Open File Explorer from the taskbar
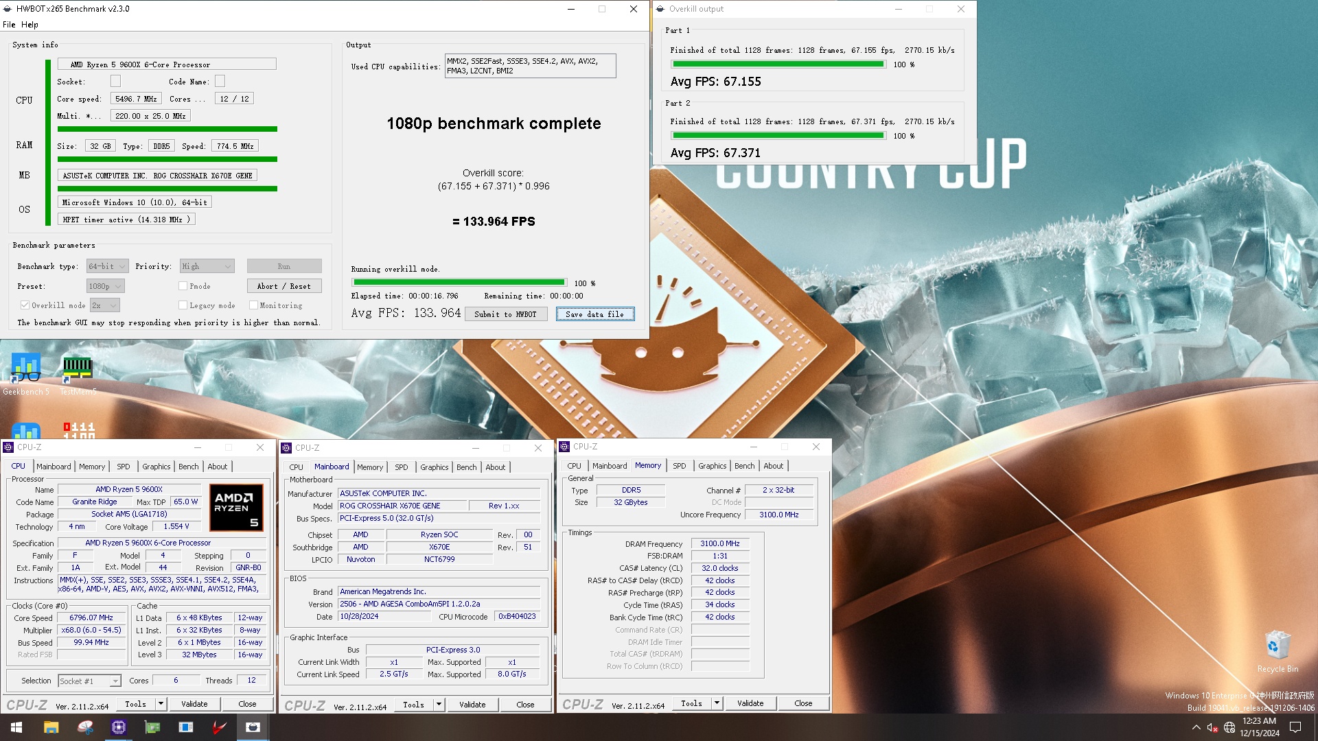Image resolution: width=1318 pixels, height=741 pixels. [51, 727]
